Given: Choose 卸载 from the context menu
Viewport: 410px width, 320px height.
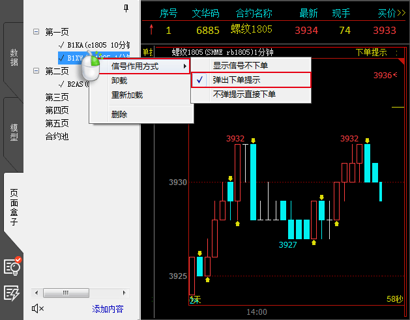Looking at the screenshot, I should pyautogui.click(x=119, y=80).
